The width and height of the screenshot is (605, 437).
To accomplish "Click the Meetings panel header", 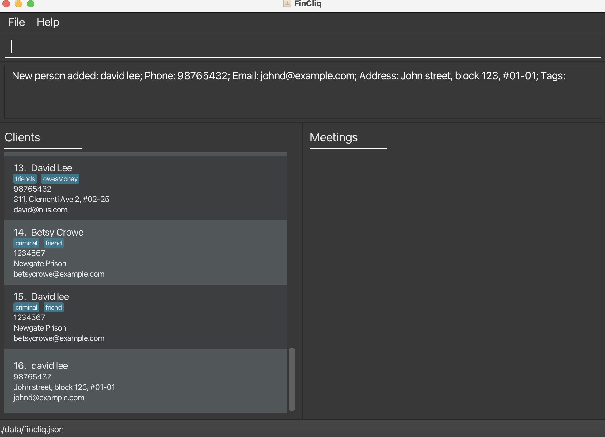I will (x=333, y=137).
